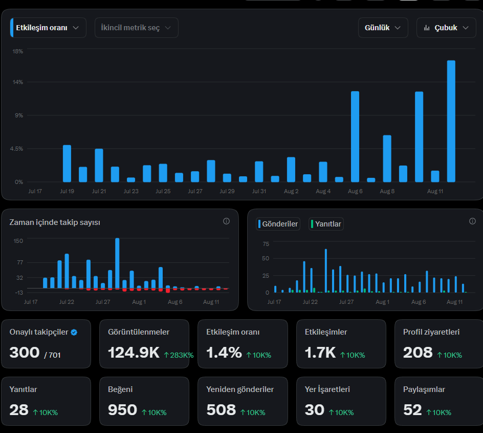Click info icon on posts and replies chart
483x433 pixels.
[472, 221]
